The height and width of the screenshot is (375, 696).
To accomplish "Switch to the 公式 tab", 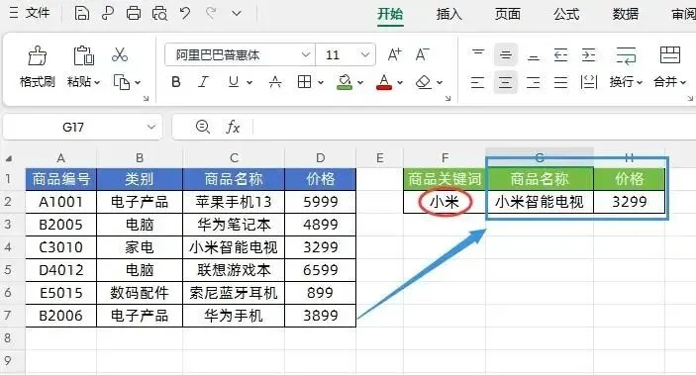I will coord(566,14).
